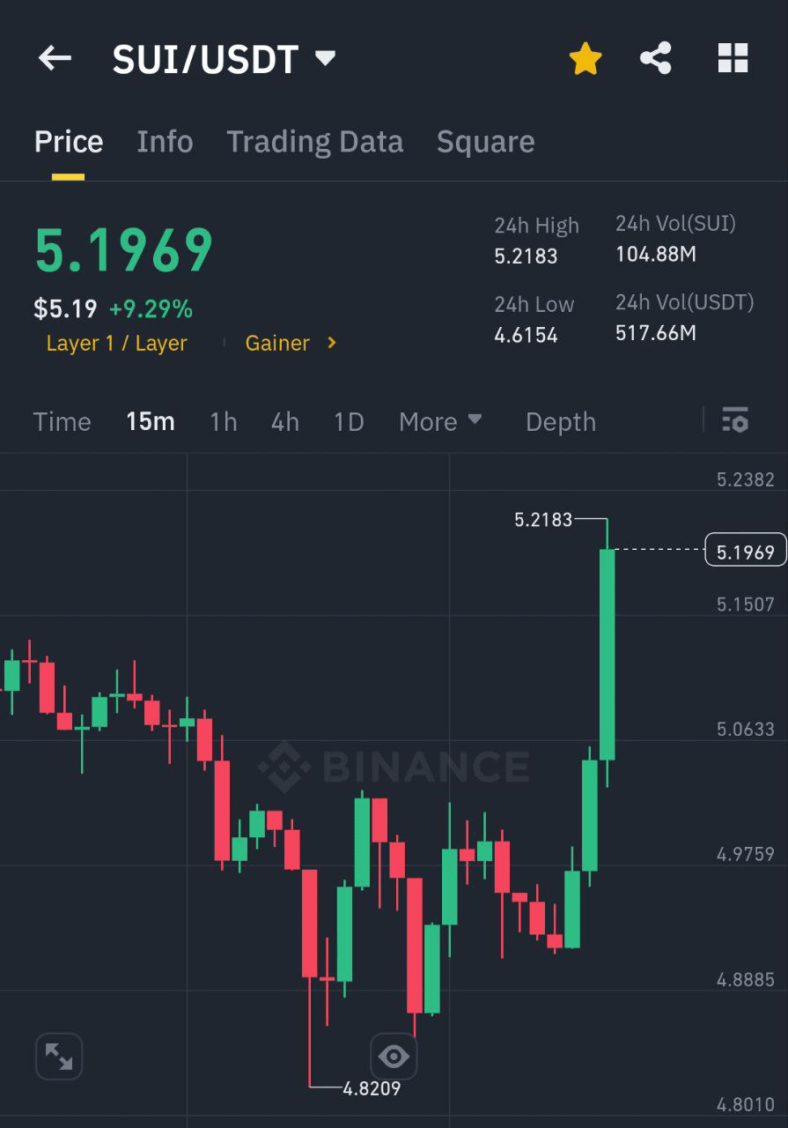Open the chart indicator settings icon
Viewport: 788px width, 1128px height.
[735, 420]
